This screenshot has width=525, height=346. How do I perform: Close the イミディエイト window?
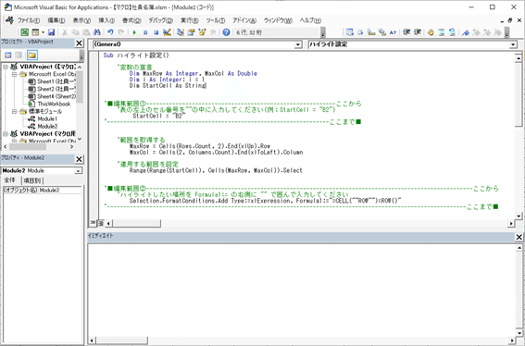point(519,237)
